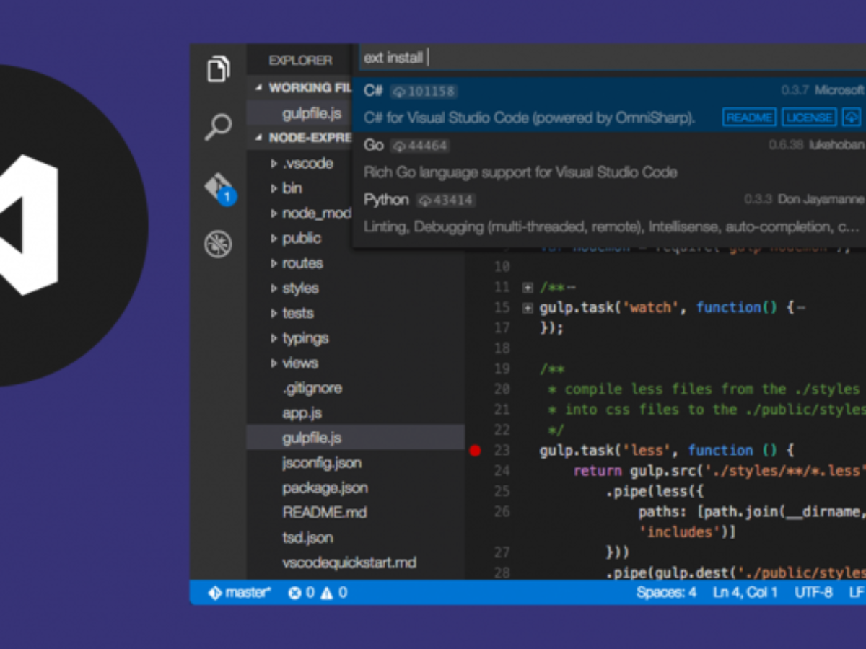Open the Search magnifier in activity bar
This screenshot has width=866, height=649.
pyautogui.click(x=218, y=127)
